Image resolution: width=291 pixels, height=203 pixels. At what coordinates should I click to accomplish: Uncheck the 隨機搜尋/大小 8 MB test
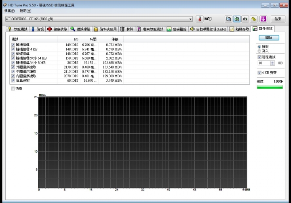13,63
